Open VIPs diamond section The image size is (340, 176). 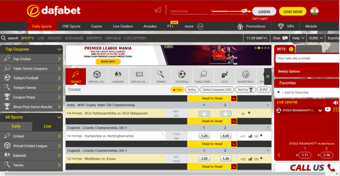286,26
